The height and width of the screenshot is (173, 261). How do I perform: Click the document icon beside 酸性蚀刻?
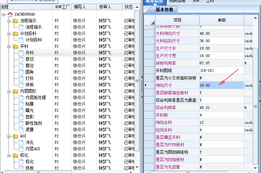point(21,123)
